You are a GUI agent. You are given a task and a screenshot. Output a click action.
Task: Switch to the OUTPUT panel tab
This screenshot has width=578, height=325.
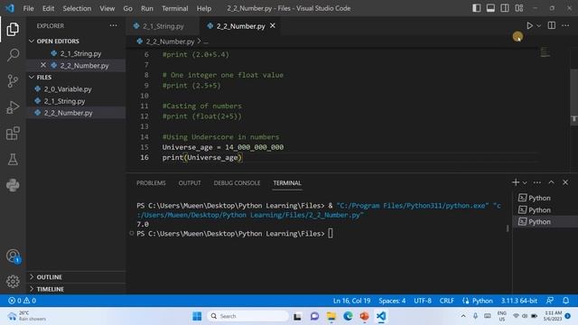click(190, 183)
